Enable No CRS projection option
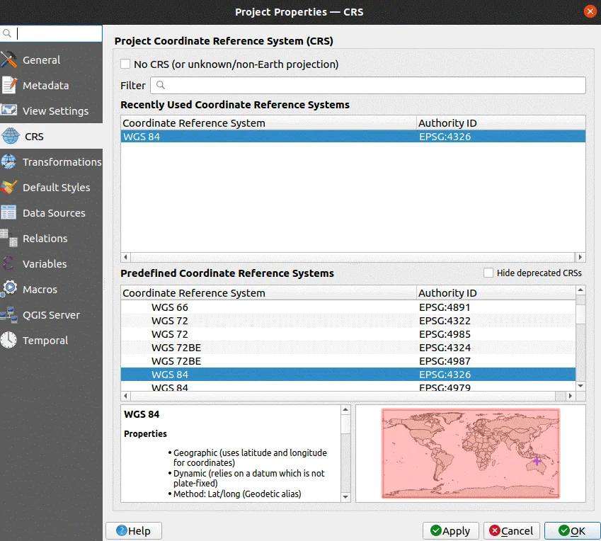The width and height of the screenshot is (601, 541). click(x=125, y=64)
